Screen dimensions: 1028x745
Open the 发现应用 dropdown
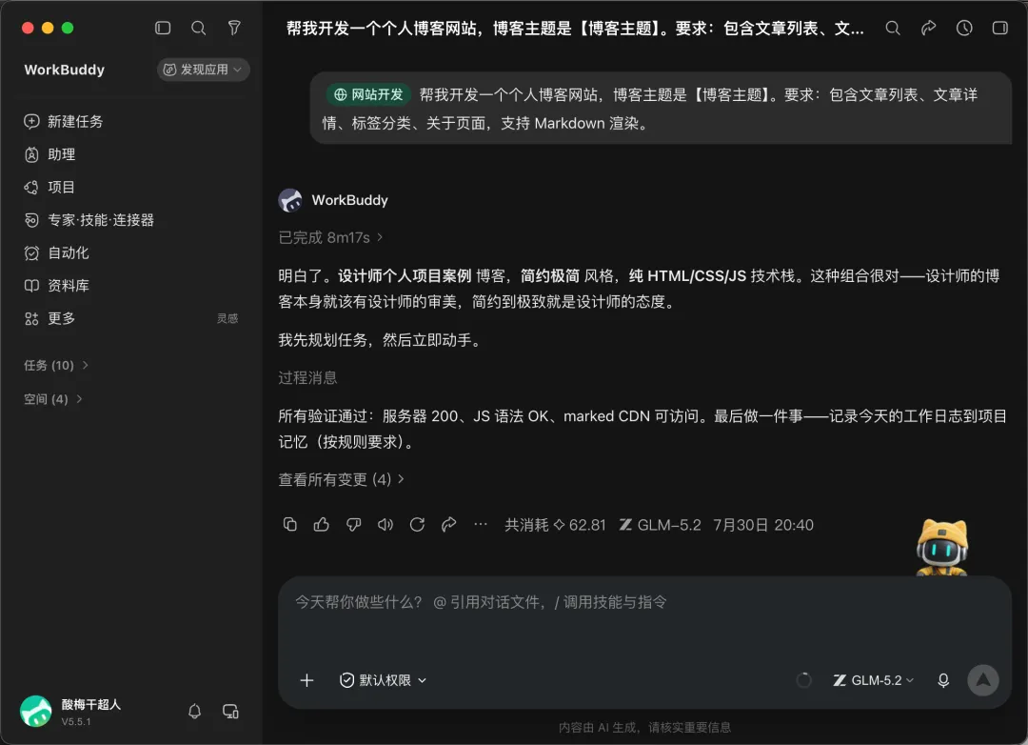[203, 70]
